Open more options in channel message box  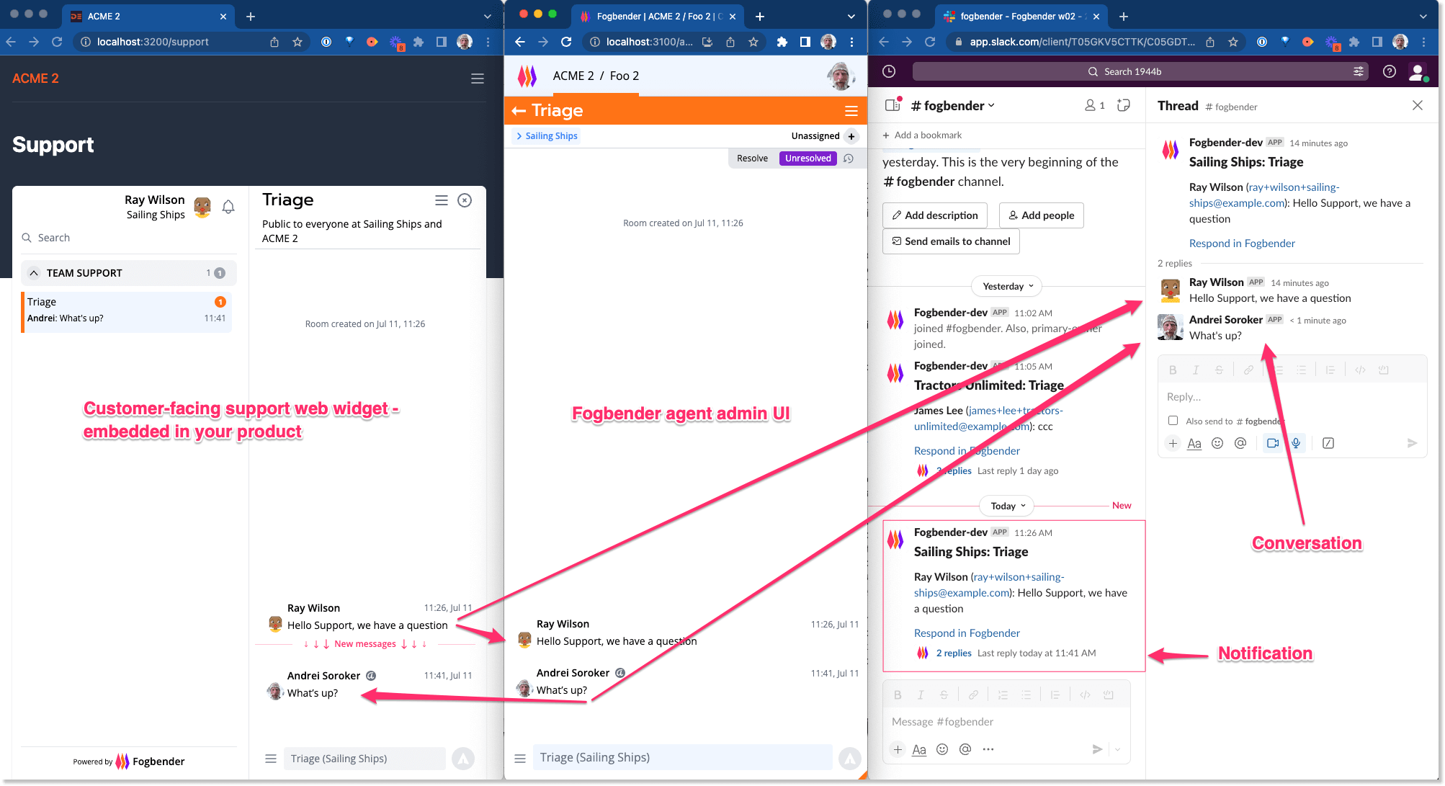988,749
